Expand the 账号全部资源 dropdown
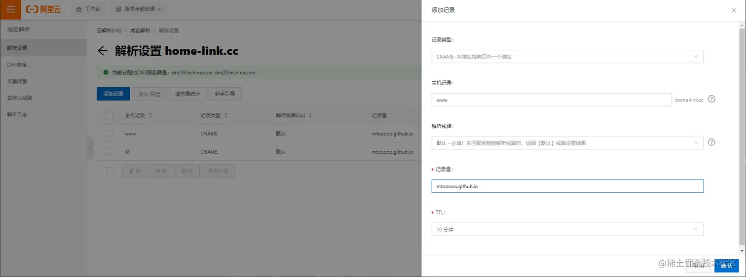Viewport: 746px width, 277px height. 138,9
